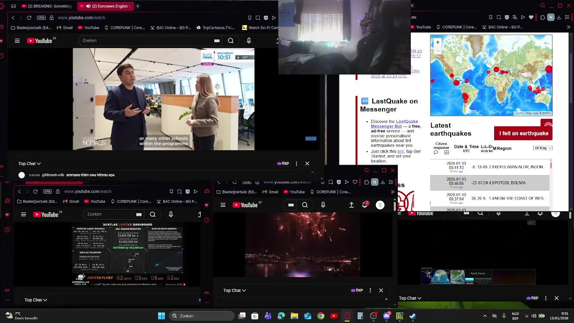The image size is (574, 323).
Task: Toggle pin icon in Jupiter dashboard address bar
Action: point(171,192)
